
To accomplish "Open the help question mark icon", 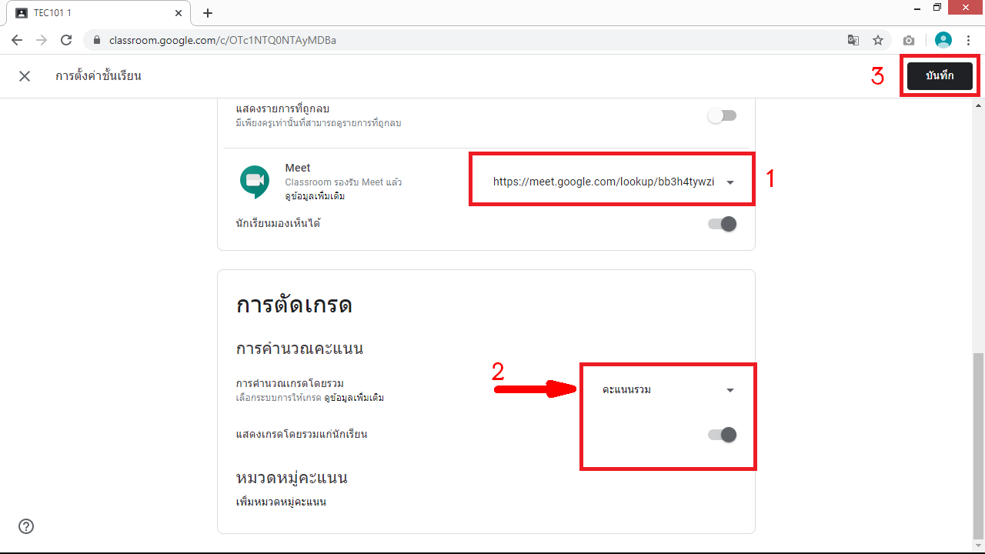I will tap(26, 526).
